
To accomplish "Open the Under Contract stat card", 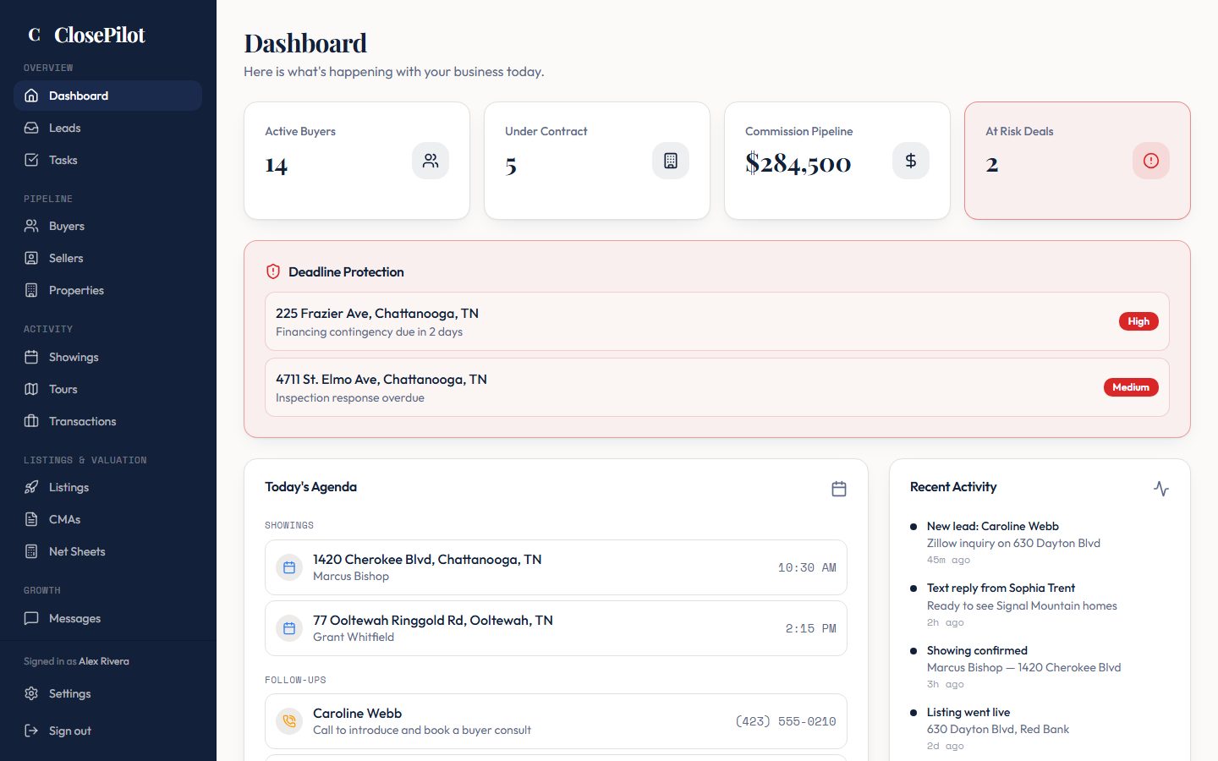I will 597,161.
